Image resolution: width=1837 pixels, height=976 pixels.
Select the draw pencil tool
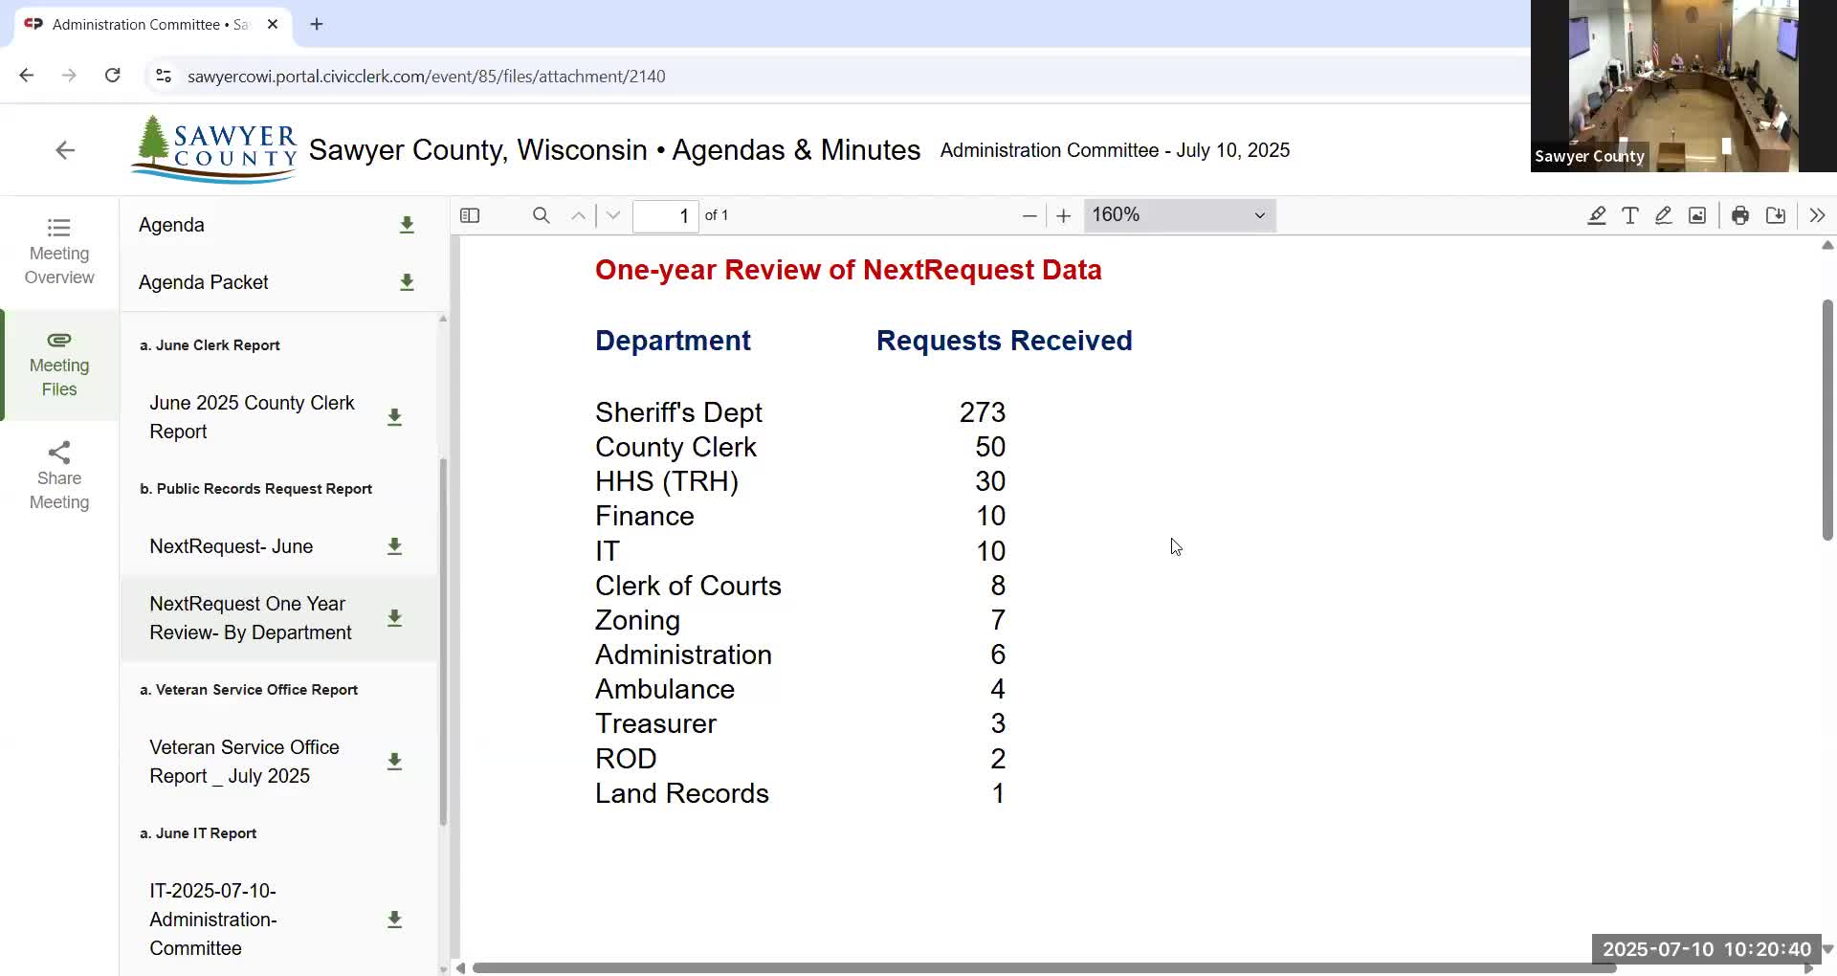[x=1664, y=215]
